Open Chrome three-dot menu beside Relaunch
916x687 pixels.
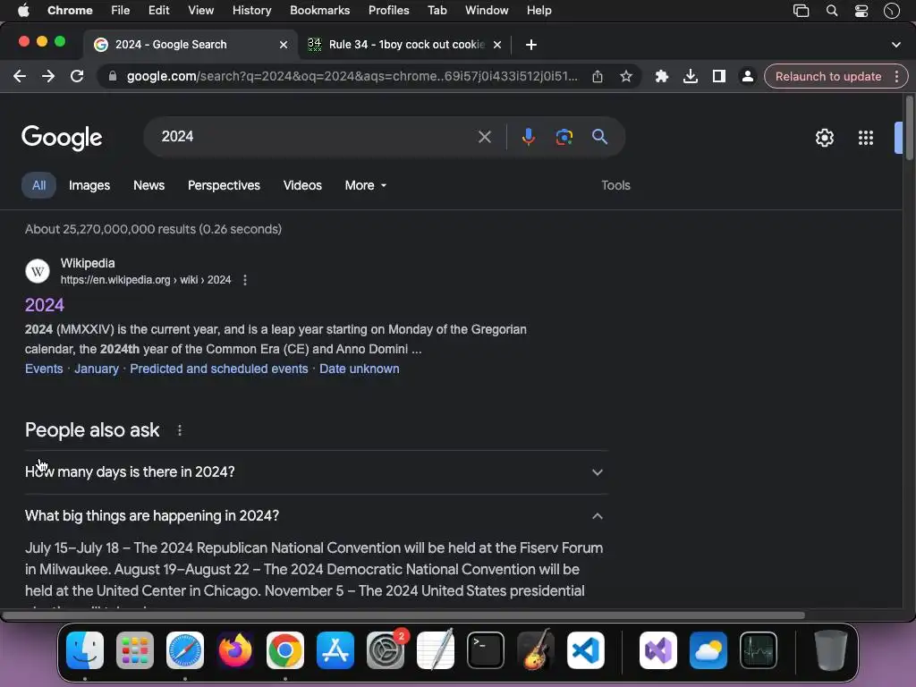pos(896,77)
